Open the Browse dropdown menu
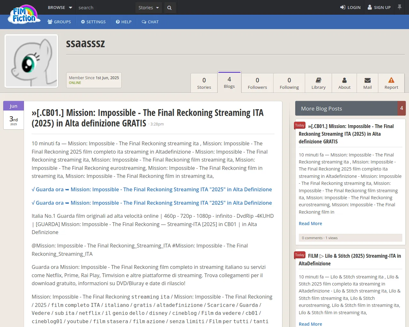The height and width of the screenshot is (327, 409). point(60,7)
